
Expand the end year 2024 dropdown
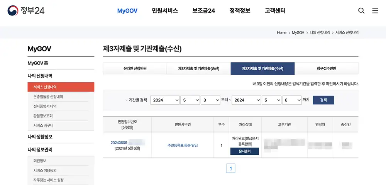click(246, 100)
